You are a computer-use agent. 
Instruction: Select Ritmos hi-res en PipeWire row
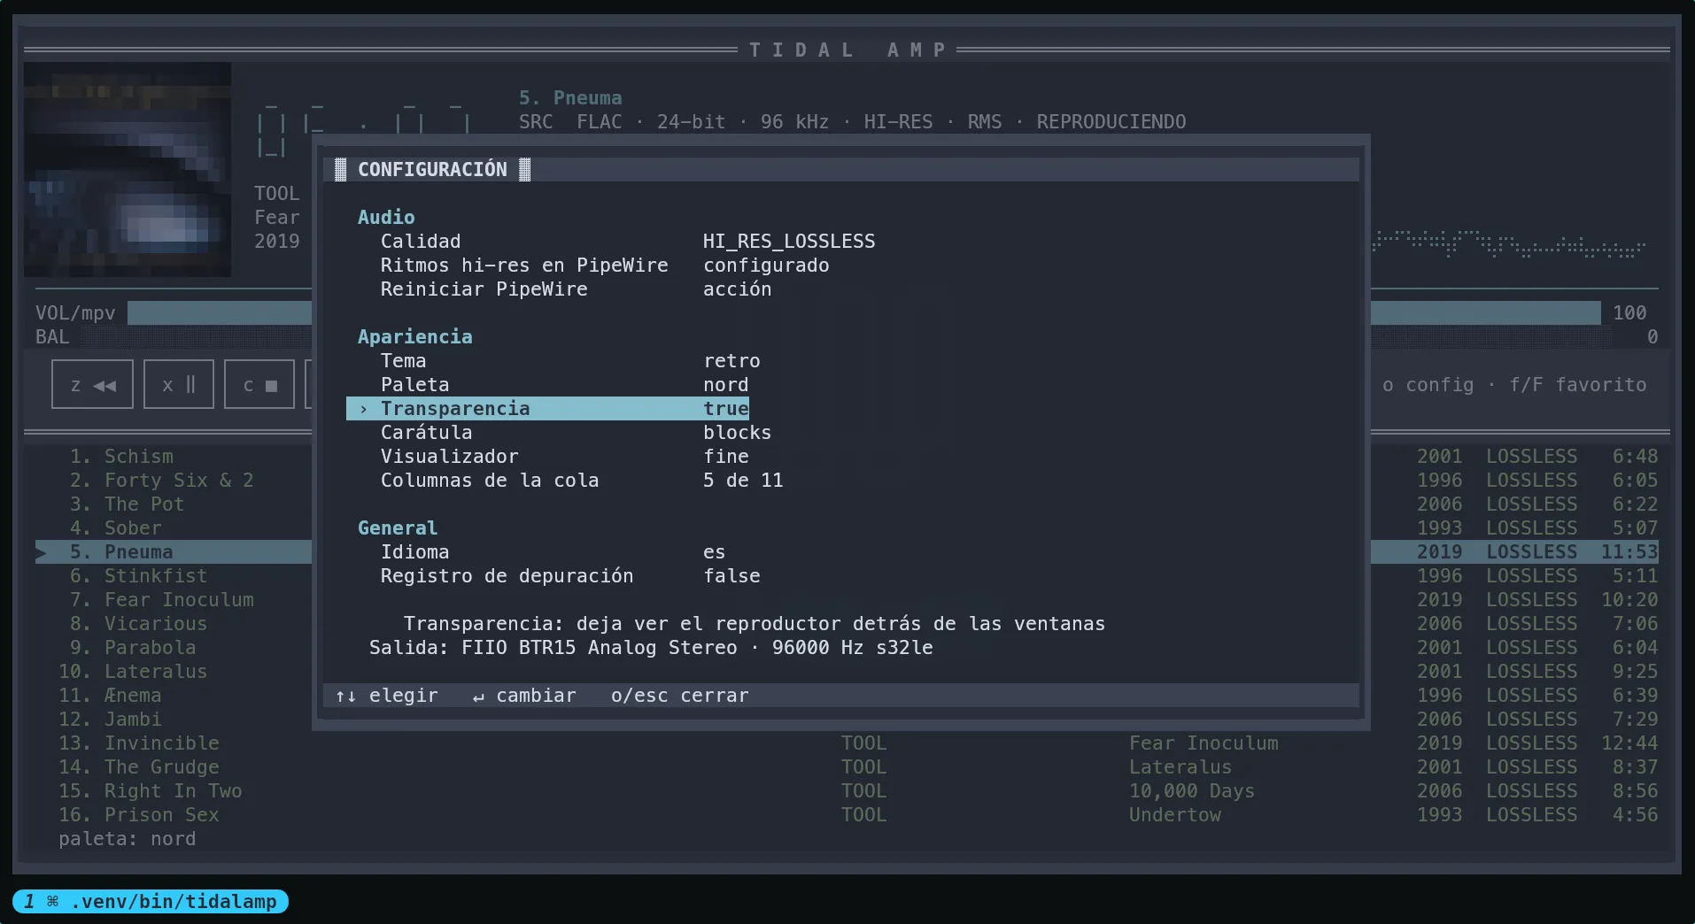pos(605,265)
